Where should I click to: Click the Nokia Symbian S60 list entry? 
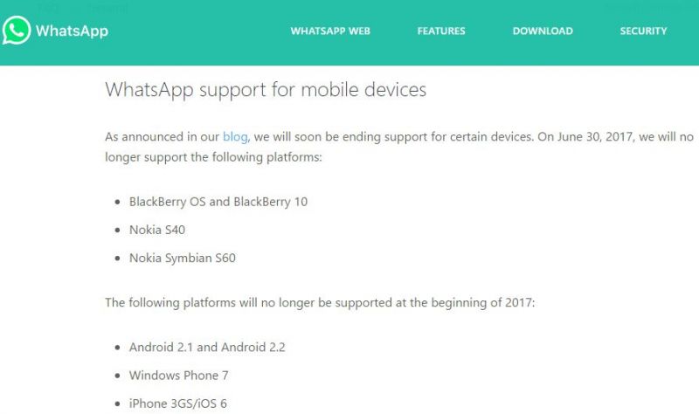tap(183, 258)
